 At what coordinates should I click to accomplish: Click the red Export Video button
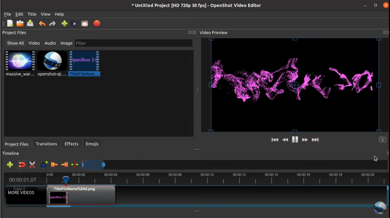[97, 24]
